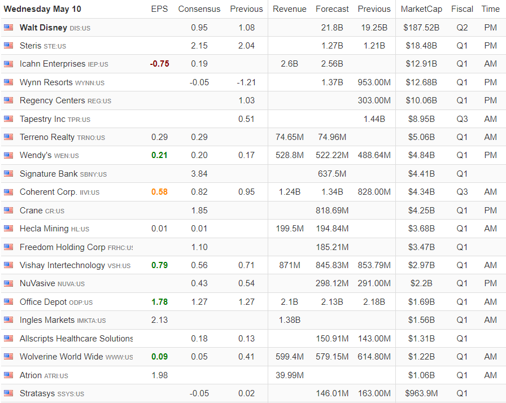Open Stratasys SSYS:US link
506x403 pixels.
coord(52,393)
